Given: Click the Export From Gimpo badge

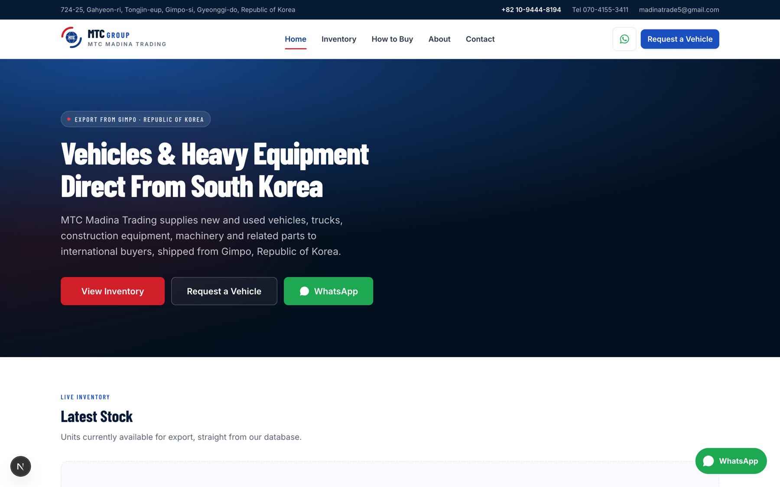Looking at the screenshot, I should pyautogui.click(x=136, y=119).
